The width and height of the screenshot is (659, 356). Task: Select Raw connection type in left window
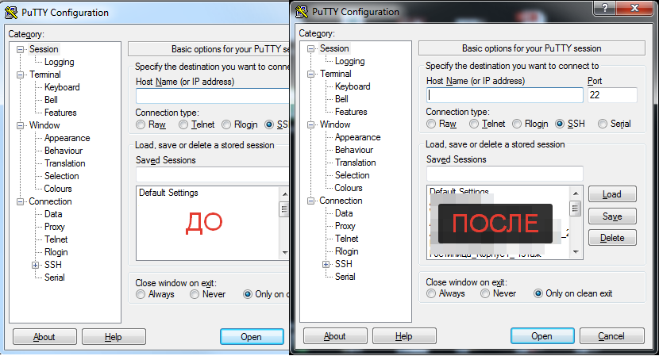(141, 124)
